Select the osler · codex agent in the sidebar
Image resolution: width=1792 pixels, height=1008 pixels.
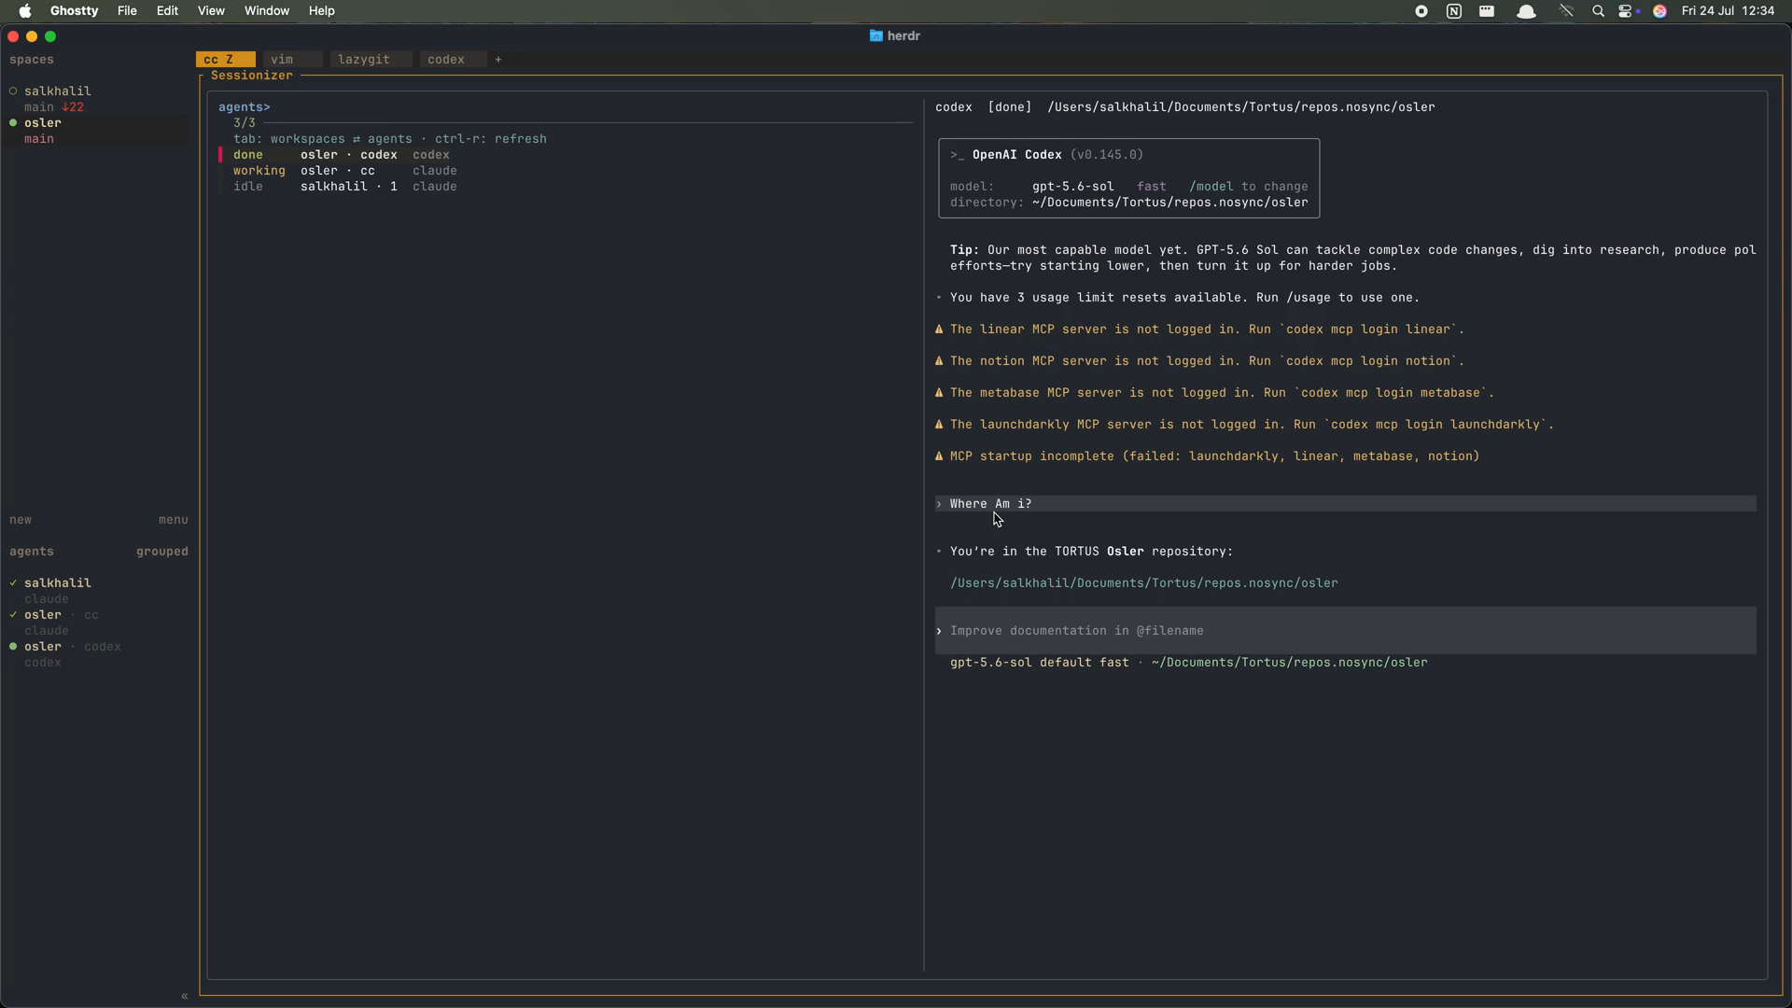72,647
